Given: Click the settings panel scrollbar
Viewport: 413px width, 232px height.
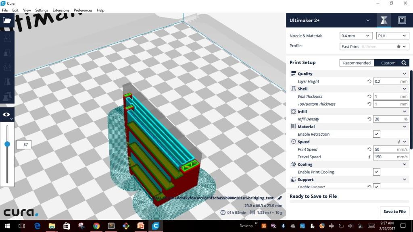Looking at the screenshot, I should pyautogui.click(x=411, y=110).
